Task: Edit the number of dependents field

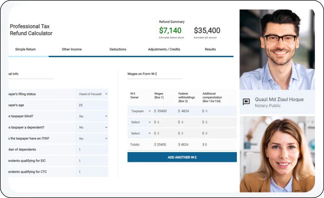Action: [92, 150]
